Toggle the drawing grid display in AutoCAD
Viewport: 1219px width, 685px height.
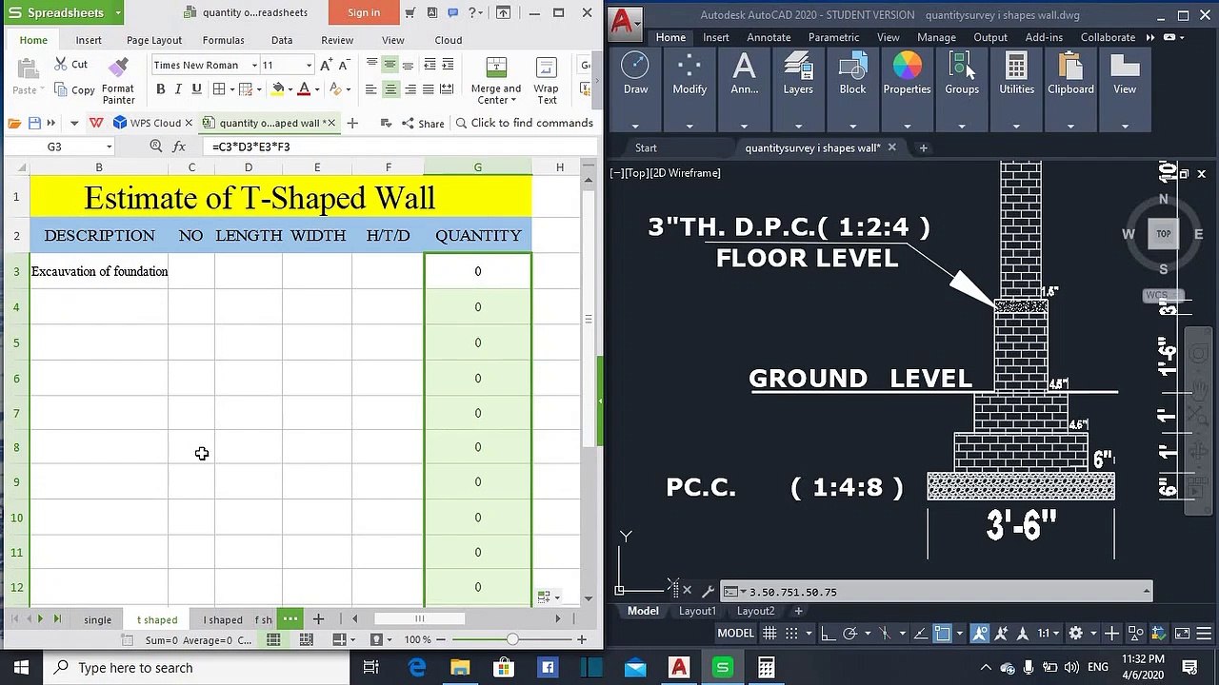(769, 634)
